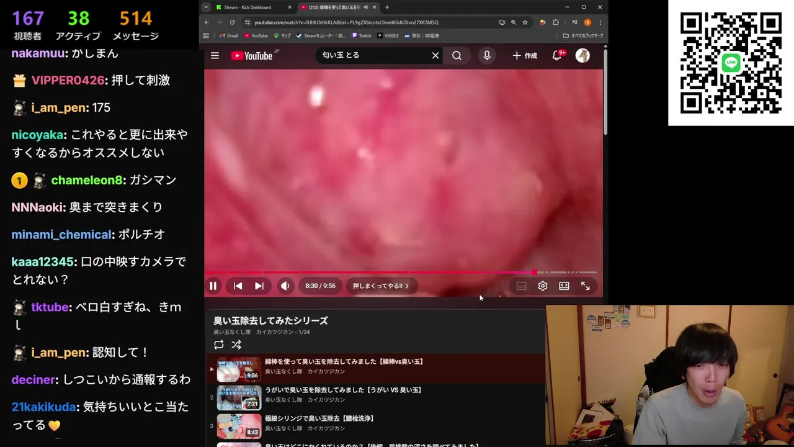Click chat username nicoyaka
The image size is (794, 447).
[x=37, y=135]
